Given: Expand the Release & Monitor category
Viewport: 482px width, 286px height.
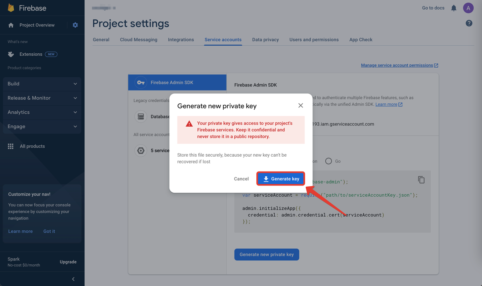Looking at the screenshot, I should [42, 98].
